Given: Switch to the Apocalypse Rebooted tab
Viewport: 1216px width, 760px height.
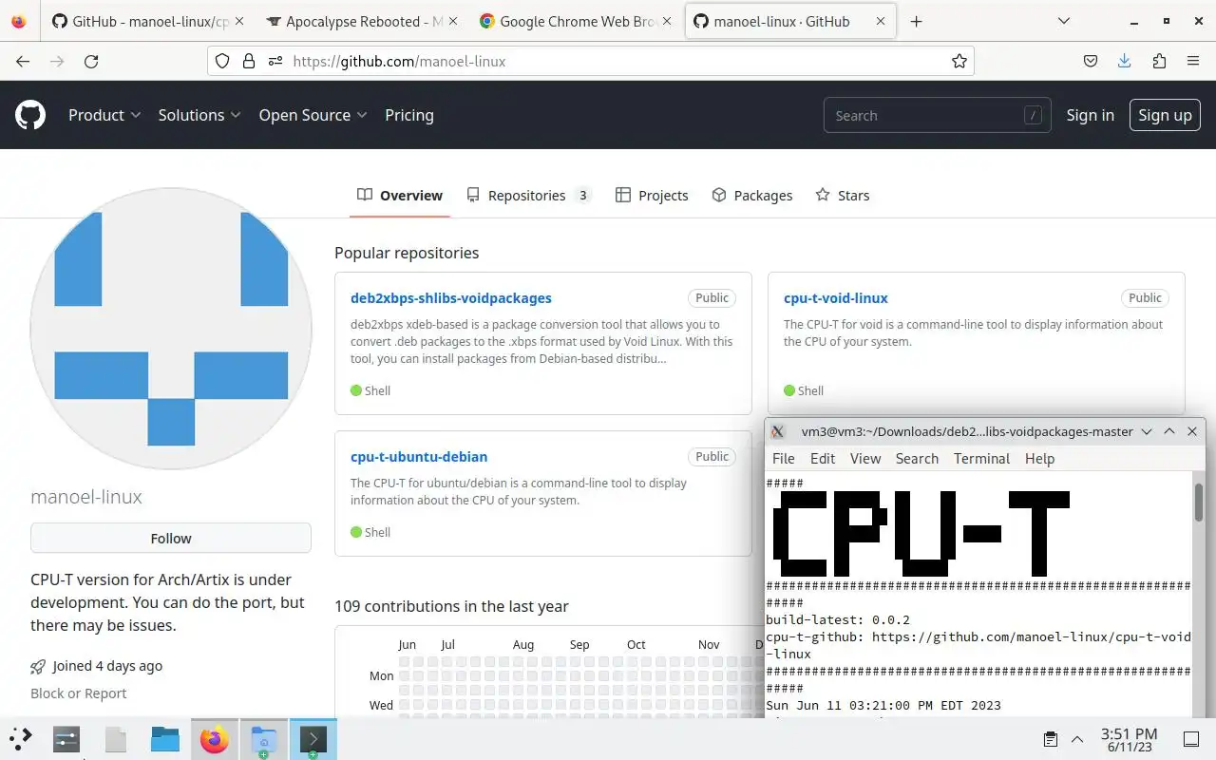Looking at the screenshot, I should click(x=361, y=21).
